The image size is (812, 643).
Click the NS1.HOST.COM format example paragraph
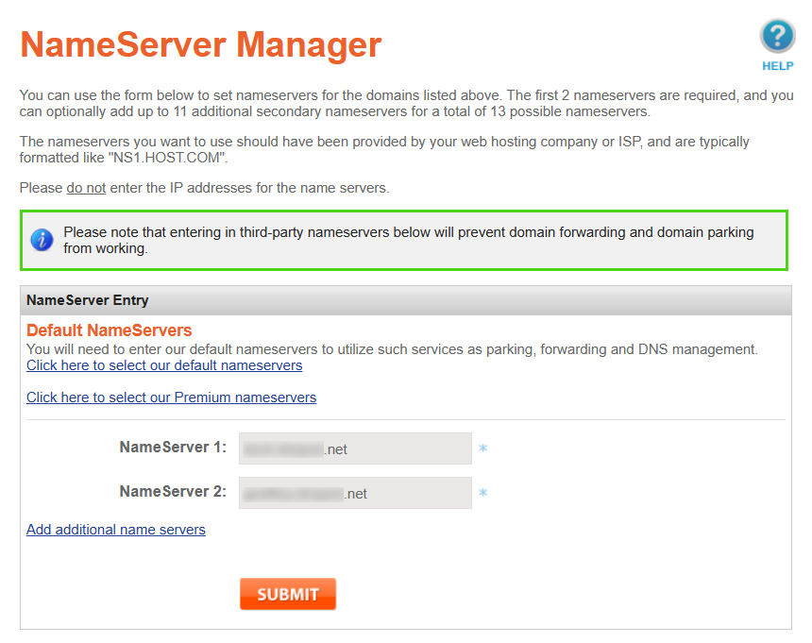click(x=383, y=149)
